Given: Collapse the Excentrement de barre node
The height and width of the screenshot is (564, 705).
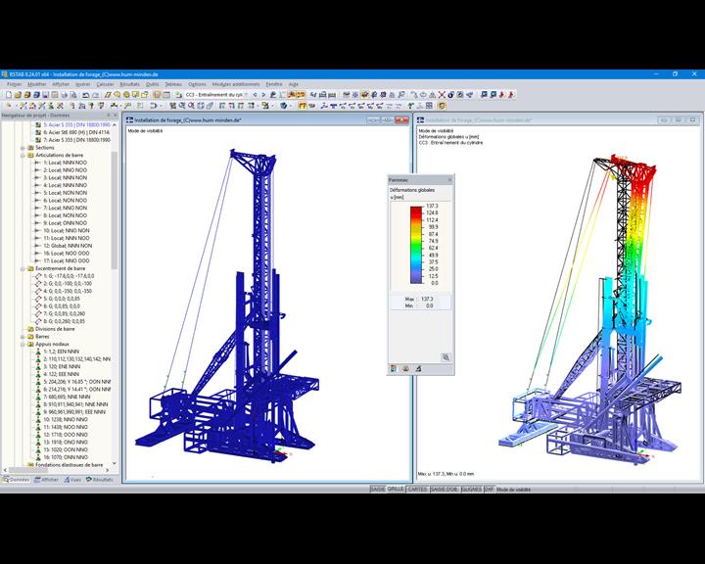Looking at the screenshot, I should tap(23, 268).
